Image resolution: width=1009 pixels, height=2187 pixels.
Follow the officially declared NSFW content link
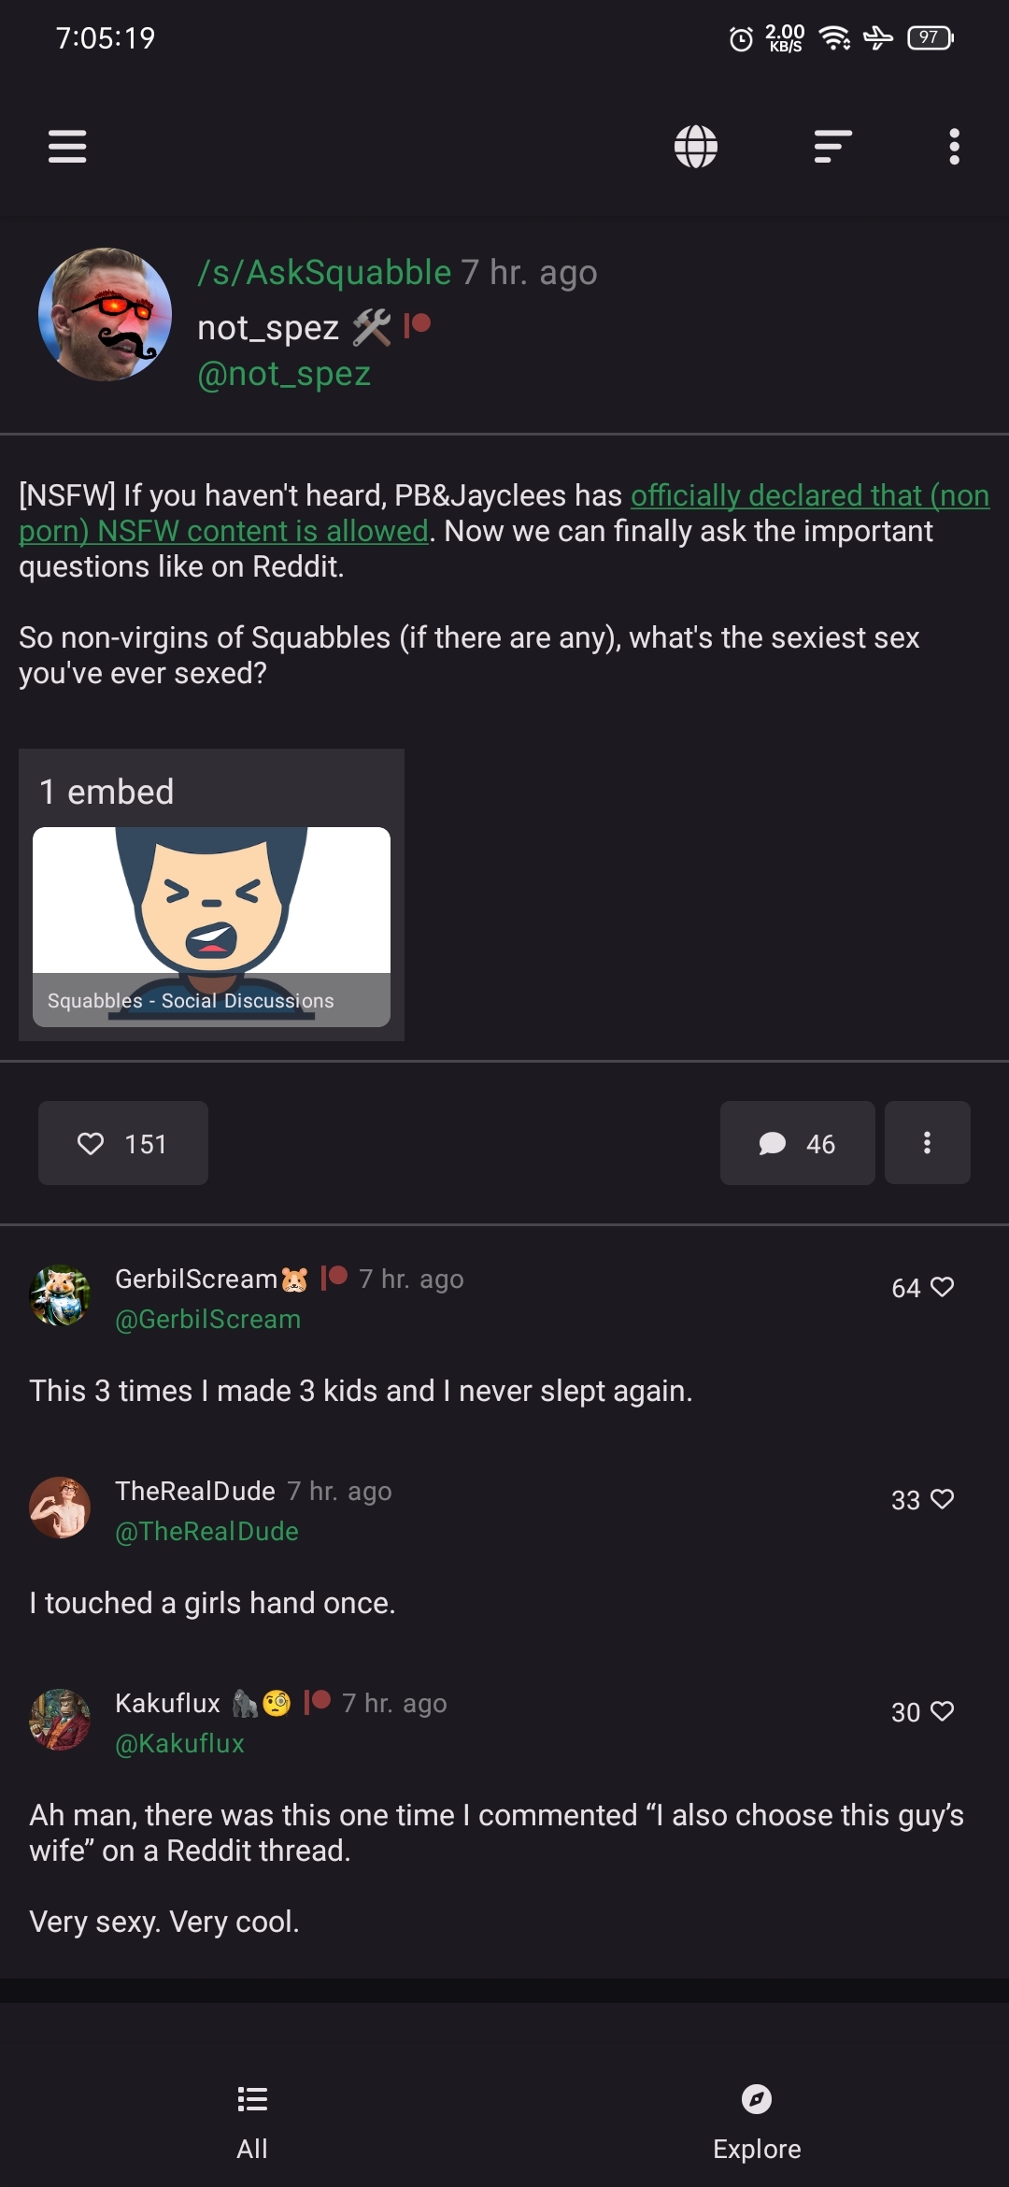[x=504, y=513]
